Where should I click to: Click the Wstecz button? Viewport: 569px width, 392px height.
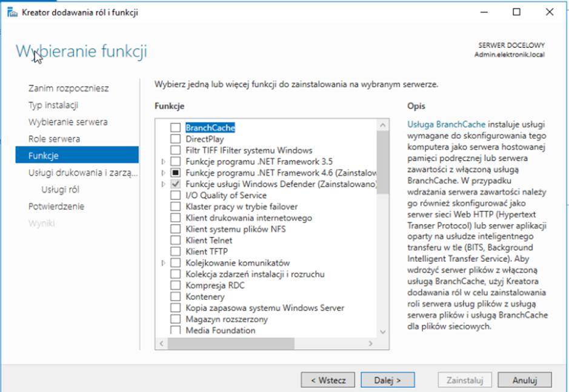pos(328,380)
